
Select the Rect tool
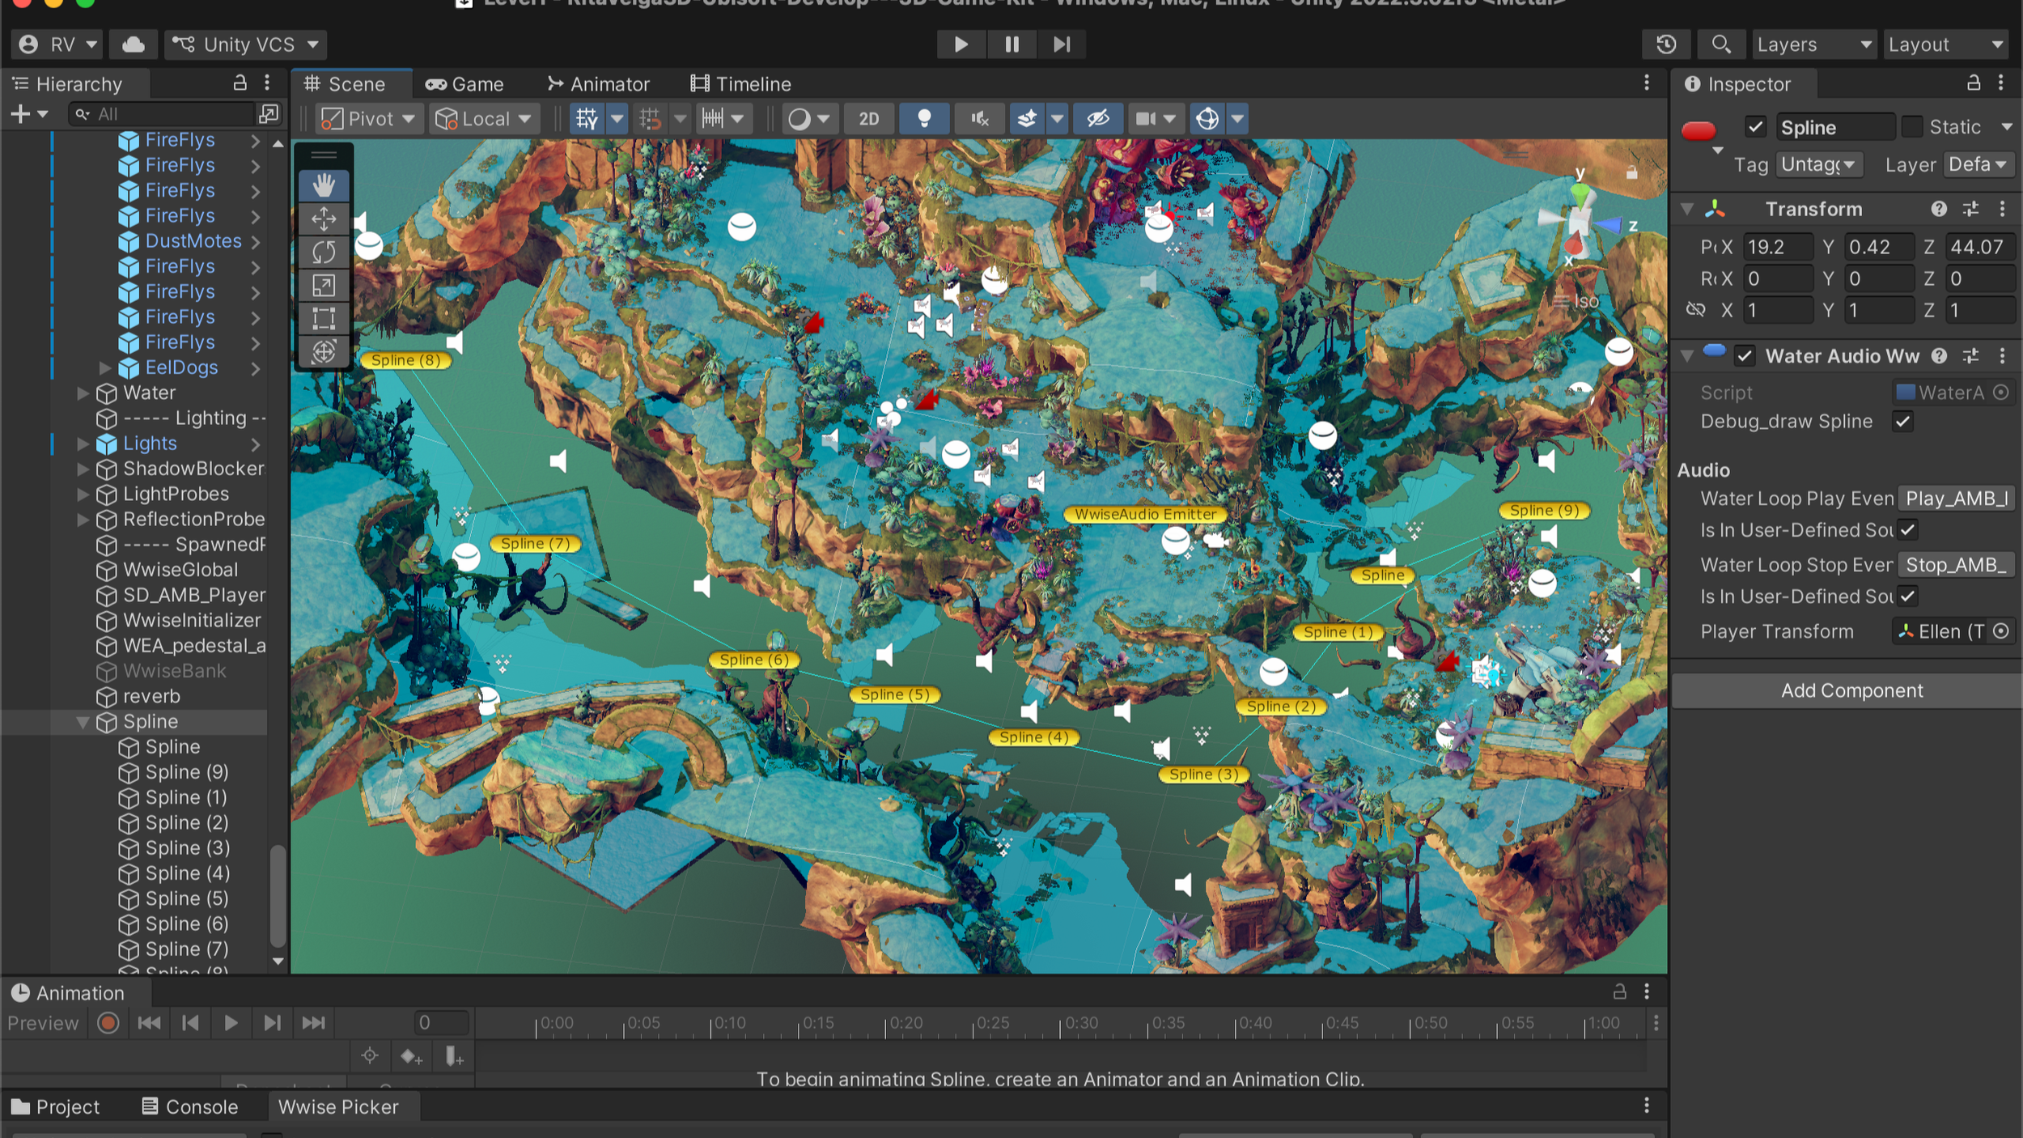point(324,318)
